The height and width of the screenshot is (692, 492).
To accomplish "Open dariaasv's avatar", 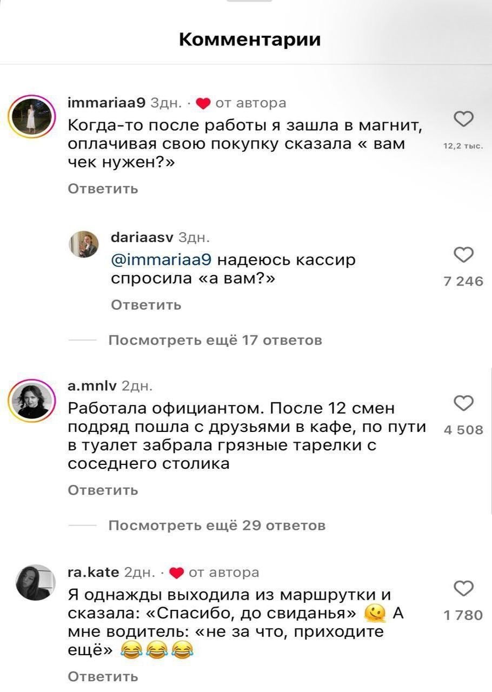I will [83, 244].
